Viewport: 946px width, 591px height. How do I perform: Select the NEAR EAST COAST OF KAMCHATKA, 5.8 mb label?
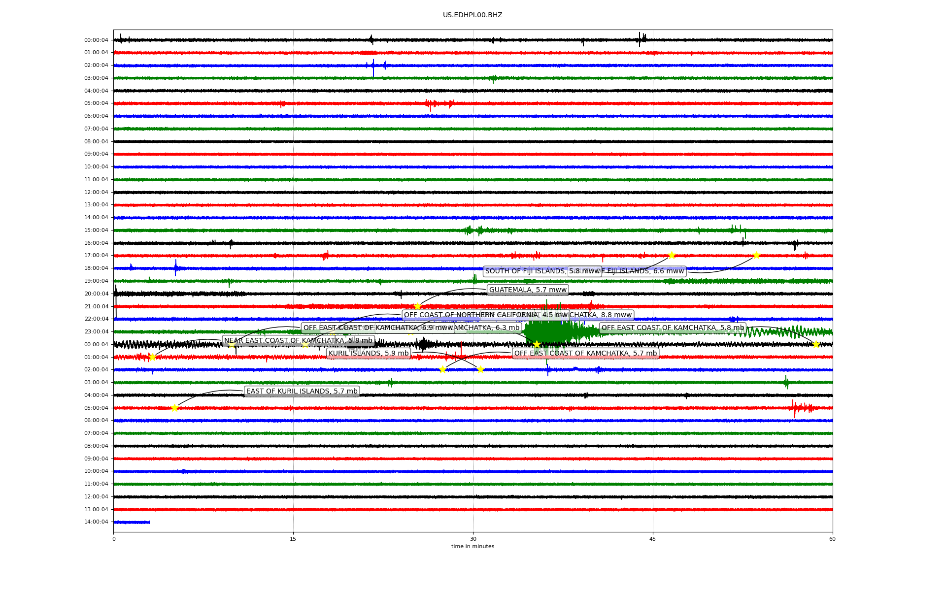coord(298,341)
